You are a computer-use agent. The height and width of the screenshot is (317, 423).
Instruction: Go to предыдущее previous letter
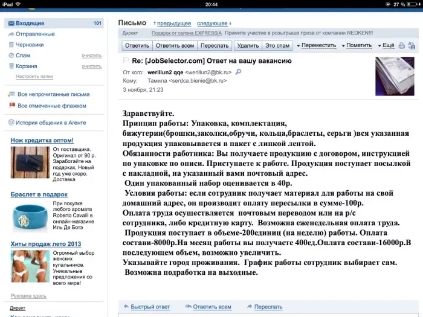(x=174, y=24)
